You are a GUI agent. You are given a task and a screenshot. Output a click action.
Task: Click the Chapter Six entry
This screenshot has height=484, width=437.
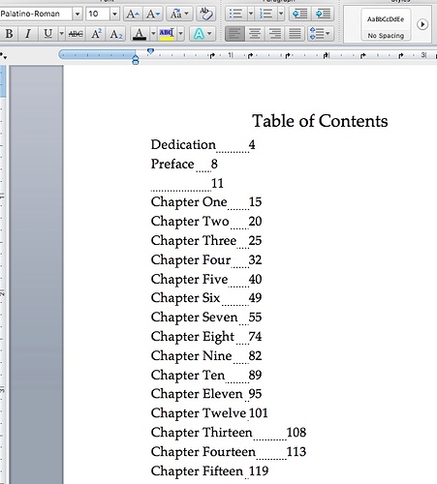pos(206,298)
